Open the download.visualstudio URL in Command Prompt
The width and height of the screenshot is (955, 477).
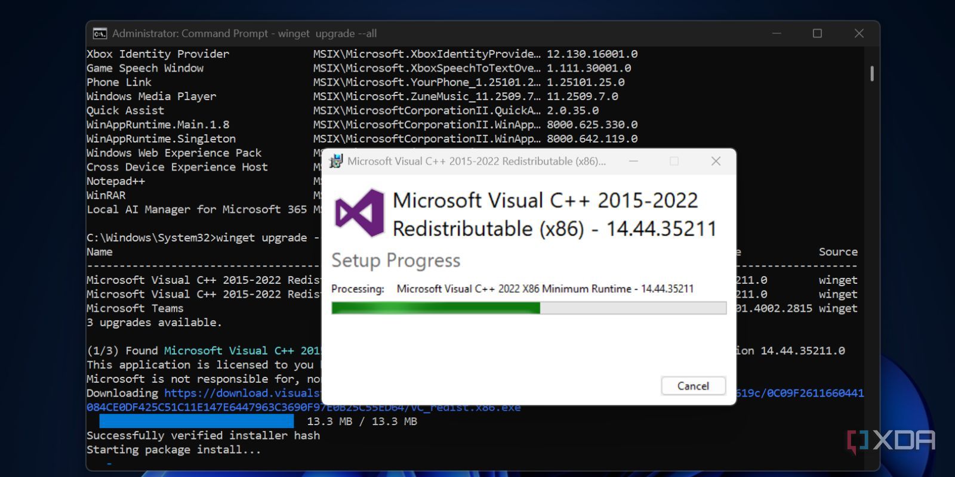[x=242, y=393]
